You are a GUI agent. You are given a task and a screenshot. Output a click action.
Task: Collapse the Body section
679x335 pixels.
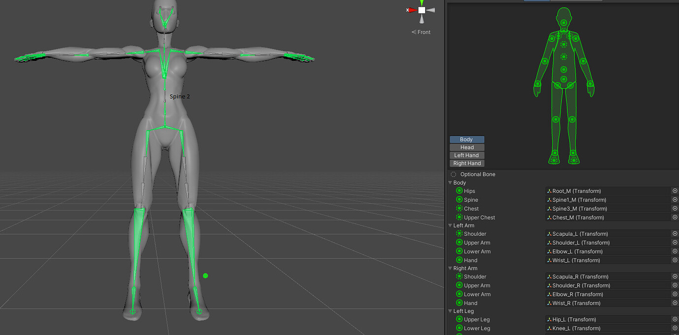tap(450, 182)
